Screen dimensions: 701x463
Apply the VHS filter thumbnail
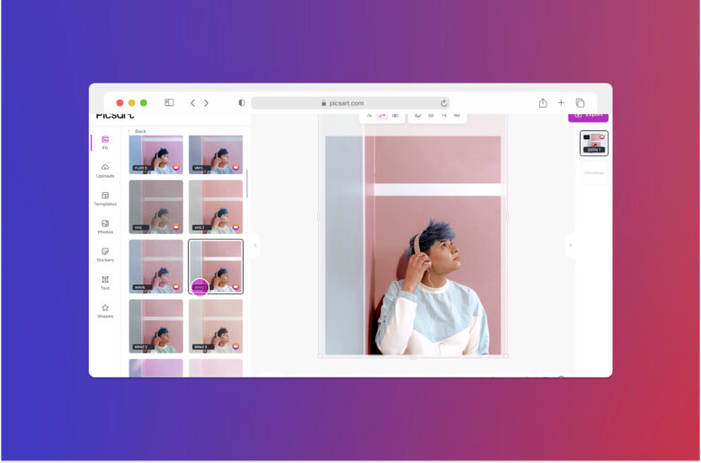click(x=156, y=206)
